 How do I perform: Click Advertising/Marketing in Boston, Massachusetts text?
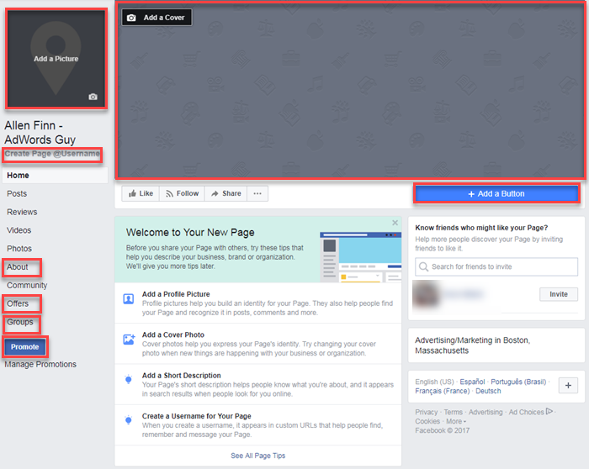473,345
